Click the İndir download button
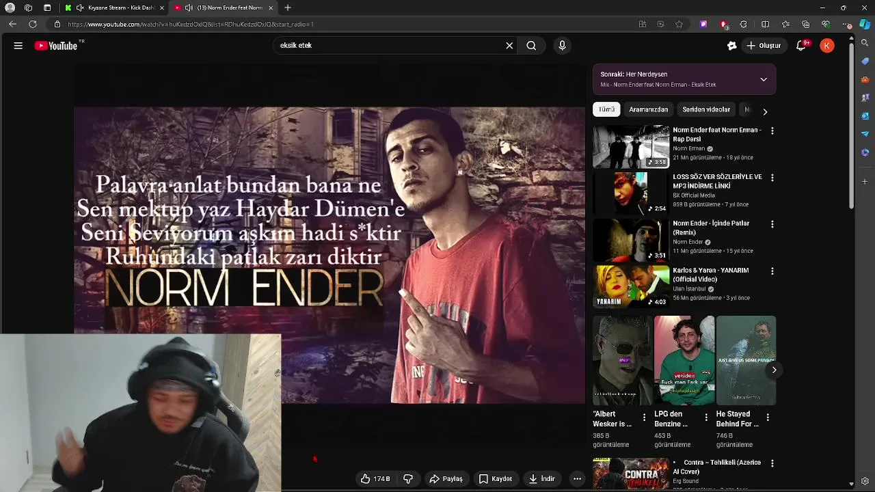Screen dimensions: 875x492 (542, 479)
